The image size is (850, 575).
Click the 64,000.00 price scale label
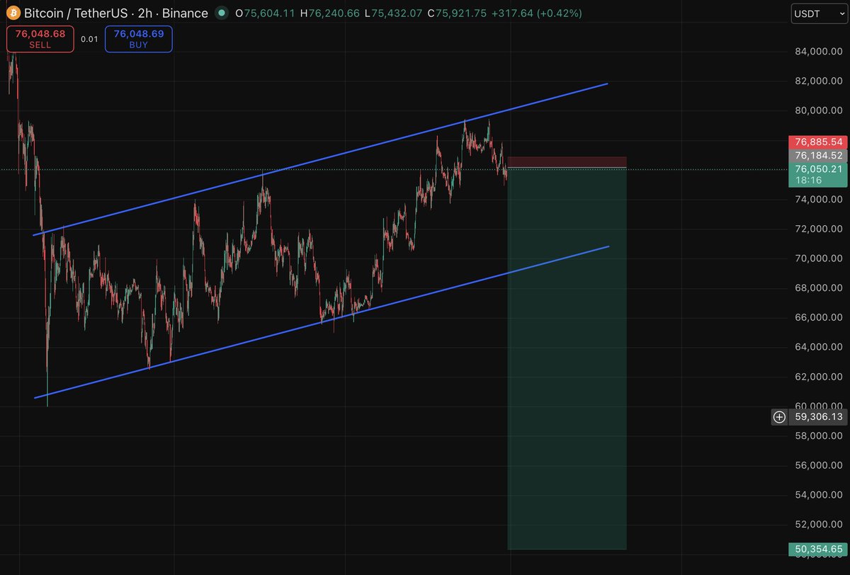pyautogui.click(x=817, y=347)
